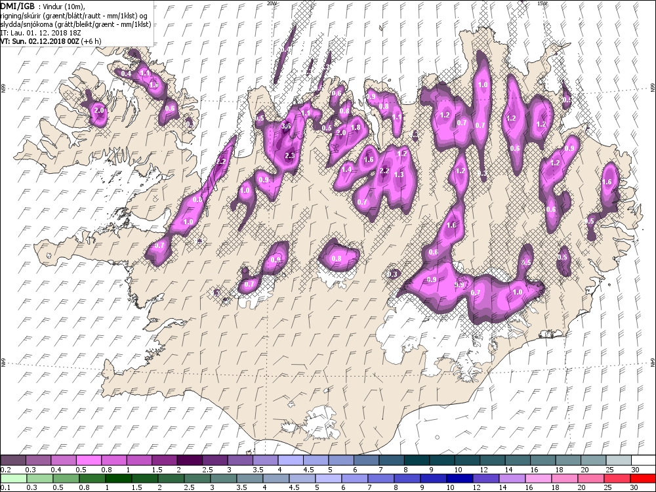Click the "0.1" label in the bottom legend row
The image size is (656, 492).
[5, 488]
